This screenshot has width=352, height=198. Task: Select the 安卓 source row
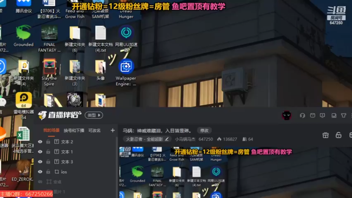pyautogui.click(x=76, y=182)
